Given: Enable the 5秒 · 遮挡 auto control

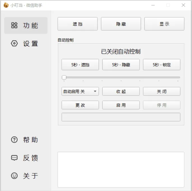Looking at the screenshot, I should click(x=80, y=65).
